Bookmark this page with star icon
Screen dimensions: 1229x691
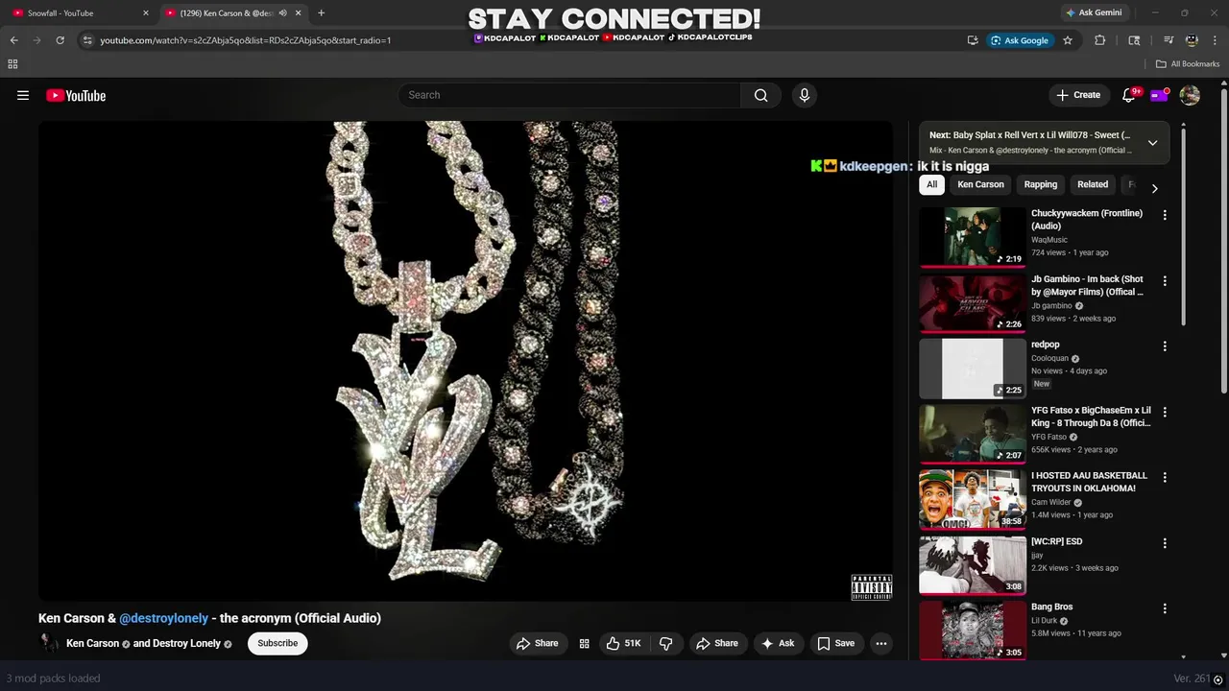pos(1067,40)
